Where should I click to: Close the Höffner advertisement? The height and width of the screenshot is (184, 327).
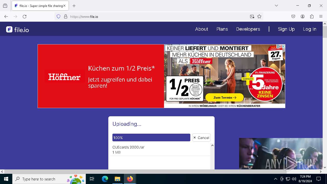(x=283, y=47)
